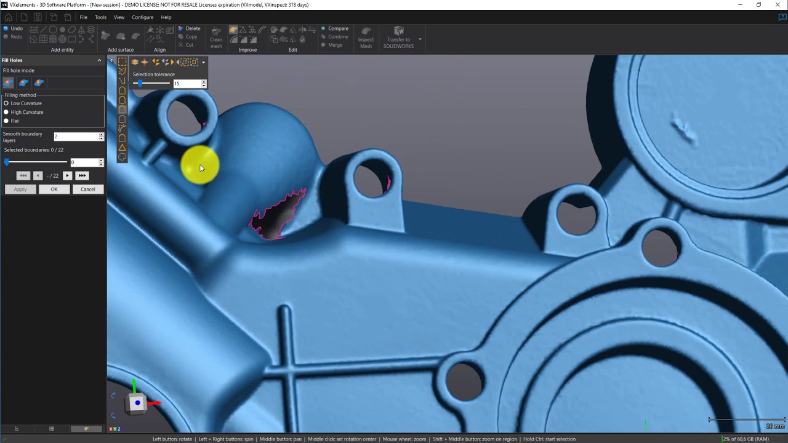Open the Configure menu
This screenshot has height=443, width=788.
pyautogui.click(x=142, y=17)
